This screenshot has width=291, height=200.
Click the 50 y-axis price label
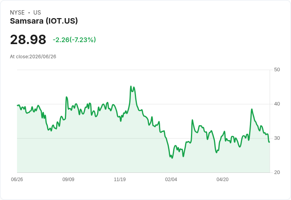[277, 70]
